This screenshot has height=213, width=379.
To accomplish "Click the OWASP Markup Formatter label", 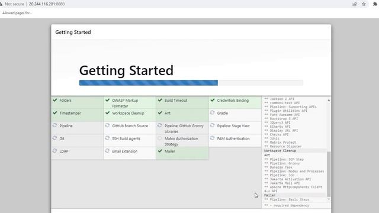I will tap(125, 103).
